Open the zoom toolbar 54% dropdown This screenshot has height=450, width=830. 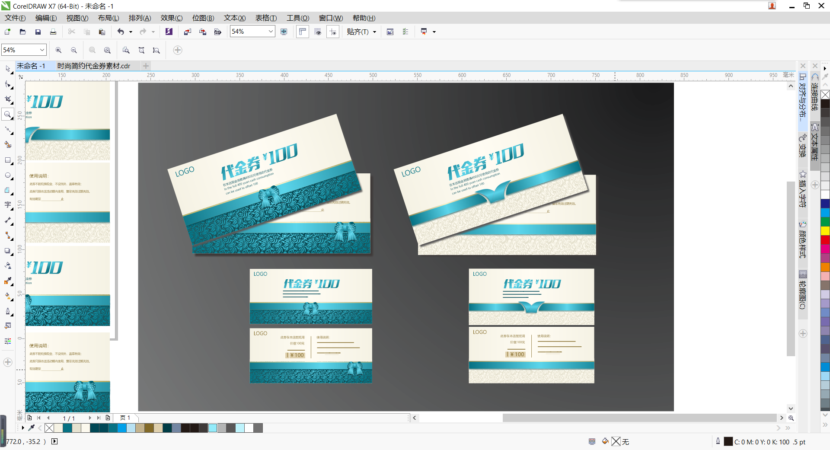pos(42,50)
